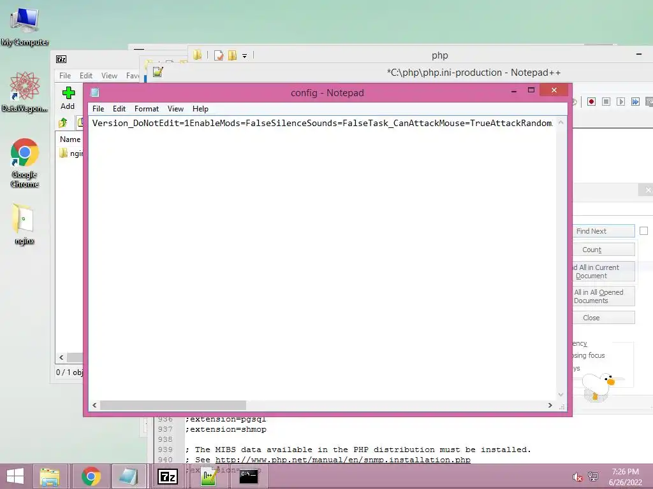Viewport: 653px width, 489px height.
Task: Click Close button in the find dialog
Action: click(x=603, y=318)
